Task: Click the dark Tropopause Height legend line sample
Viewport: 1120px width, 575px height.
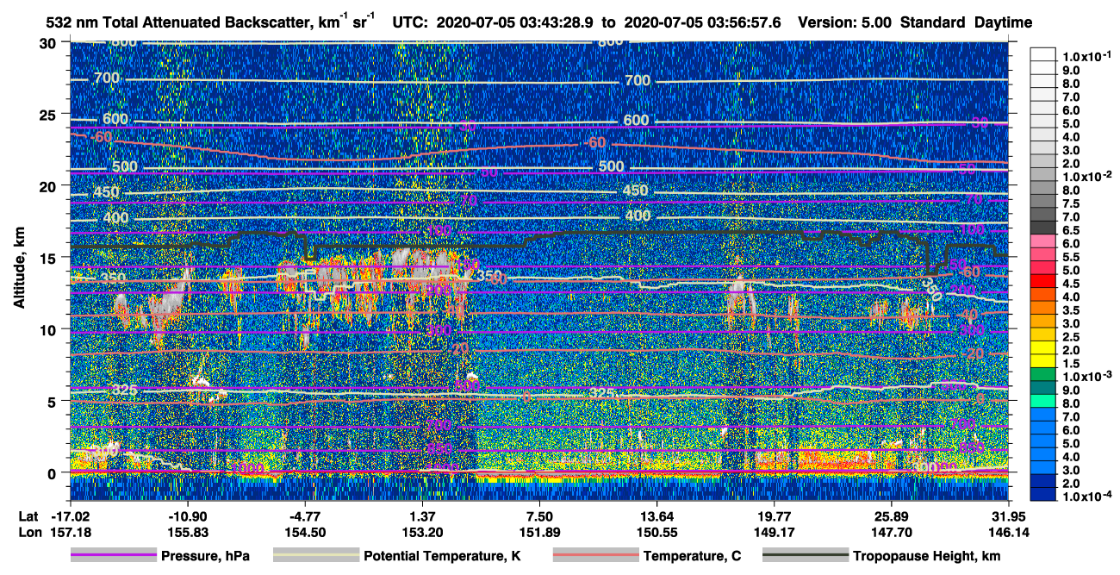Action: [x=806, y=556]
